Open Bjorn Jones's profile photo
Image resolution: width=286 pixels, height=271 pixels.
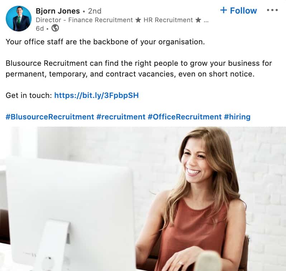pyautogui.click(x=19, y=19)
